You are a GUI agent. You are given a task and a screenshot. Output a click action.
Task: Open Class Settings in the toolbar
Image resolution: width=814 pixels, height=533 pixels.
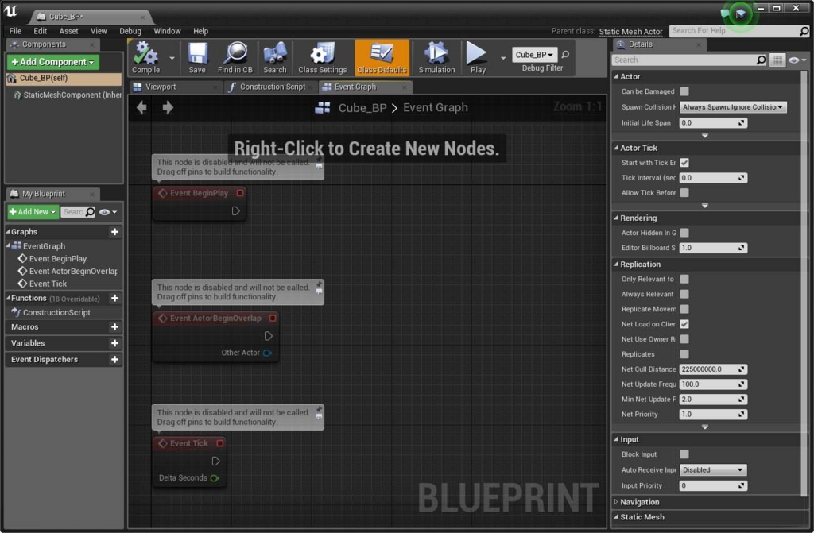pos(323,58)
